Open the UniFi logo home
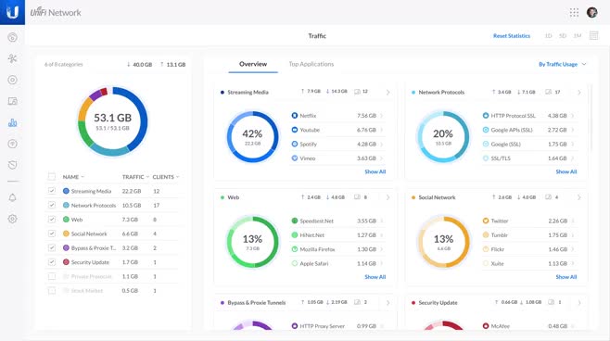610x341 pixels. pos(12,12)
